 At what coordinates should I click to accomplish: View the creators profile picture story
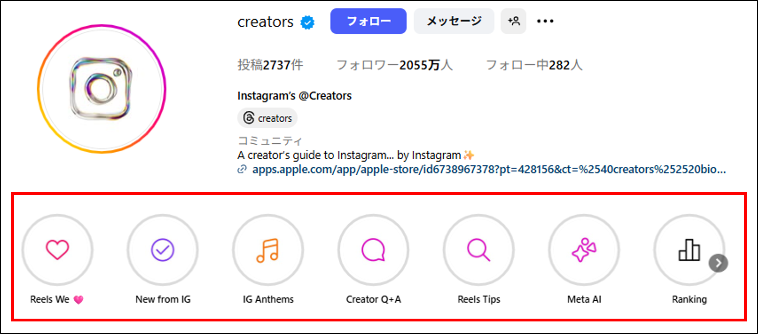coord(101,89)
